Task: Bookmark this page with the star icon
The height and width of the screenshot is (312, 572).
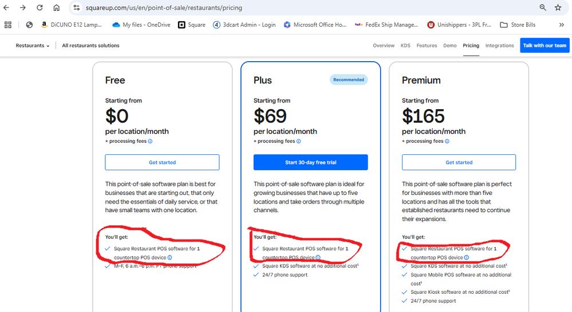Action: click(x=558, y=8)
